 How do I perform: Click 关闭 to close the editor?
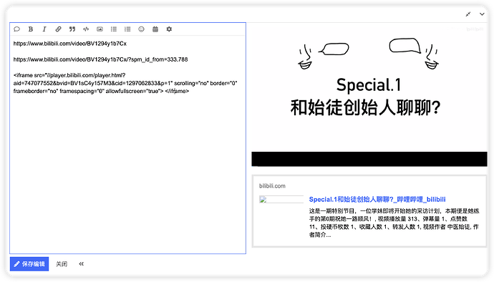click(x=62, y=264)
